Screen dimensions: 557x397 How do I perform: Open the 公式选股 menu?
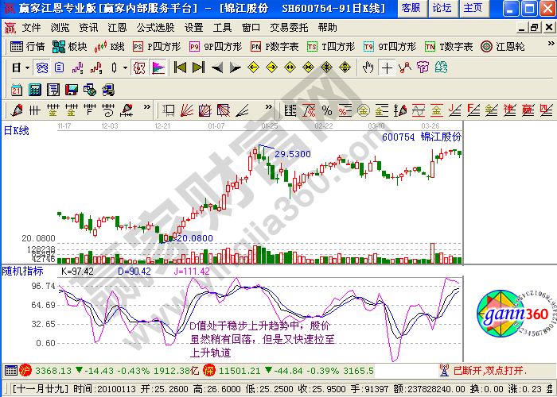click(x=154, y=27)
